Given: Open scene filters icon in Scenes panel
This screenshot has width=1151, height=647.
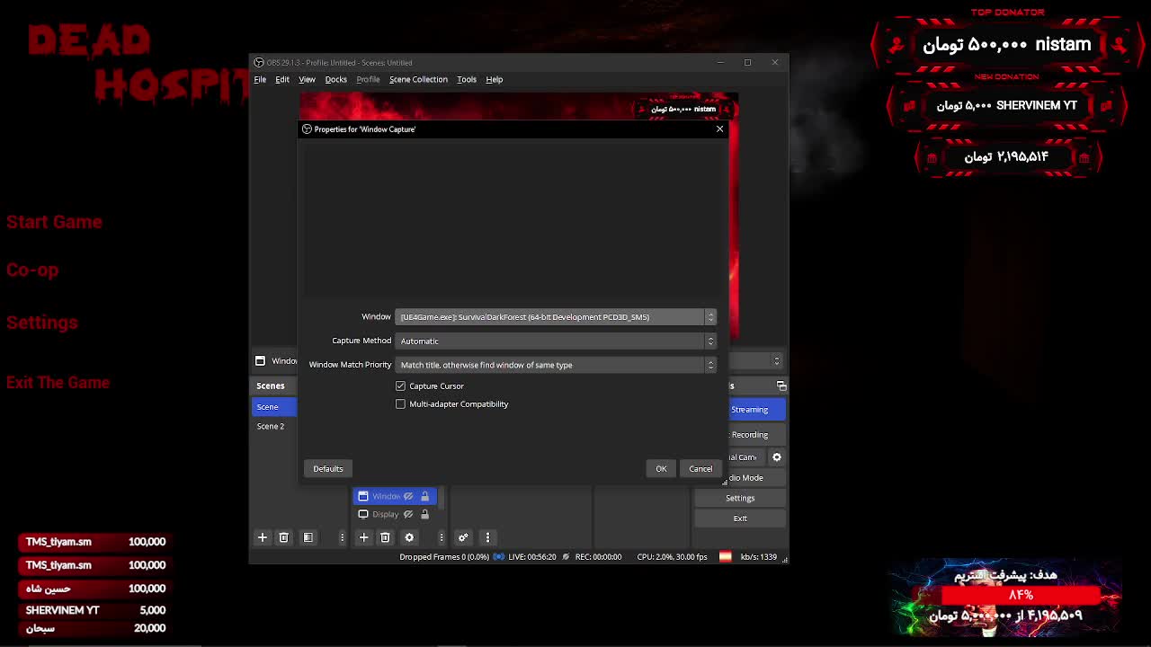Looking at the screenshot, I should pos(308,537).
